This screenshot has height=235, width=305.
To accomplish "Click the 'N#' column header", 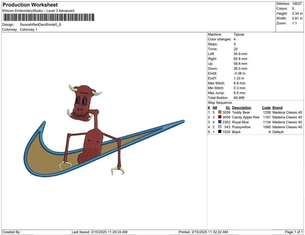I will [x=215, y=108].
